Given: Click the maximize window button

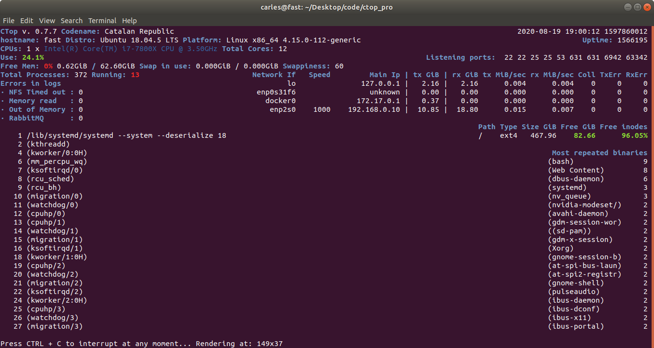Looking at the screenshot, I should (x=638, y=7).
